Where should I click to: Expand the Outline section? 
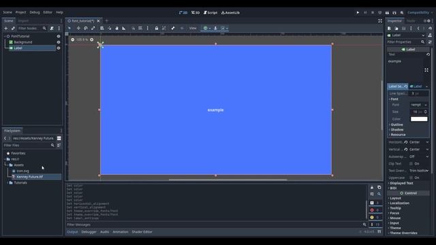[x=396, y=125]
